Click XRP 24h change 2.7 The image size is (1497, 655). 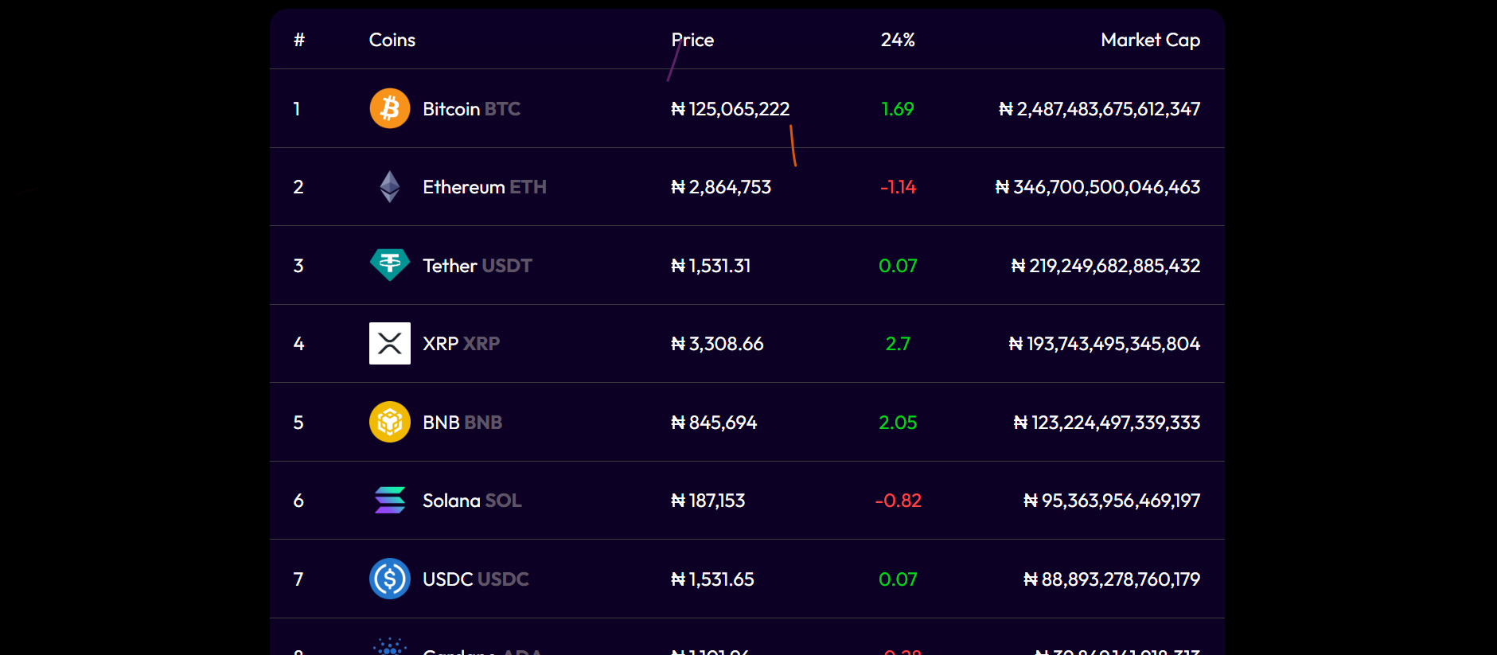898,344
